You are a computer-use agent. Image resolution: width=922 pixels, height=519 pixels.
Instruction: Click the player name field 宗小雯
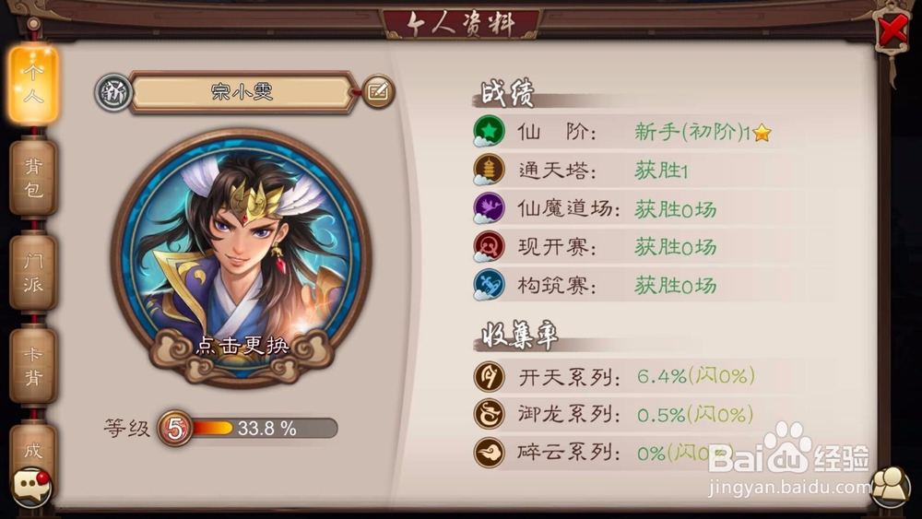[242, 91]
